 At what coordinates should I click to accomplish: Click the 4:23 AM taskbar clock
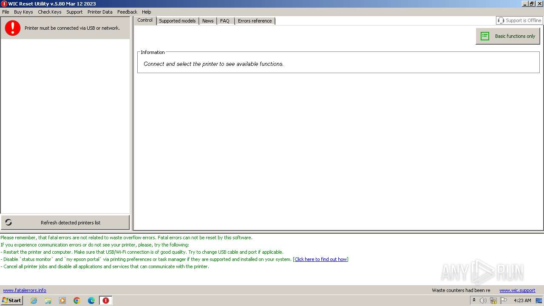522,300
